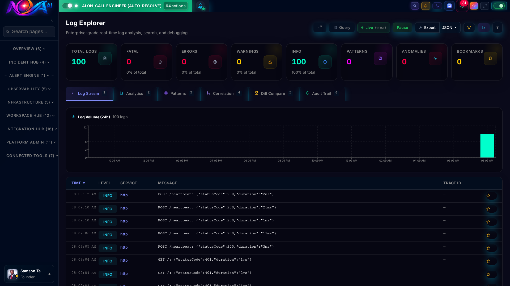This screenshot has width=510, height=286.
Task: Switch to the Analytics tab
Action: click(x=134, y=93)
